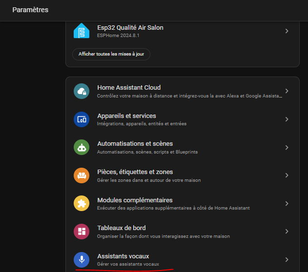The height and width of the screenshot is (272, 308).
Task: Open chevron for Assistants vocaux
Action: click(x=287, y=260)
